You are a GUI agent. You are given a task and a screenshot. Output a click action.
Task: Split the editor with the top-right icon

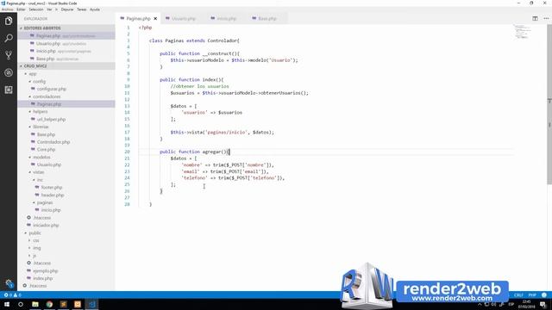tap(535, 18)
